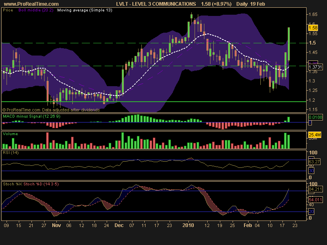This screenshot has height=245, width=327.
Task: Select the 06 date label after Nov
Action: [x=69, y=225]
